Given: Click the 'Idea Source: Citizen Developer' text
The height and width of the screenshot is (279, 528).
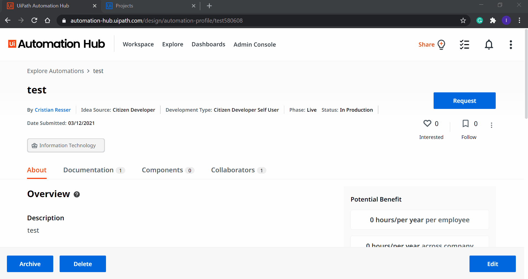Looking at the screenshot, I should point(118,110).
